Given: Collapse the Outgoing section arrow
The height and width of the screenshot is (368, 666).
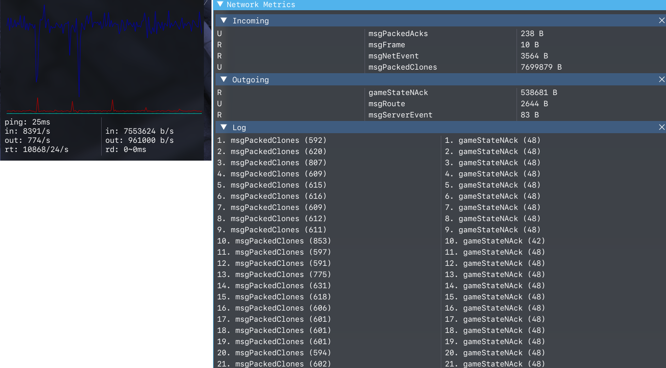Looking at the screenshot, I should tap(224, 80).
